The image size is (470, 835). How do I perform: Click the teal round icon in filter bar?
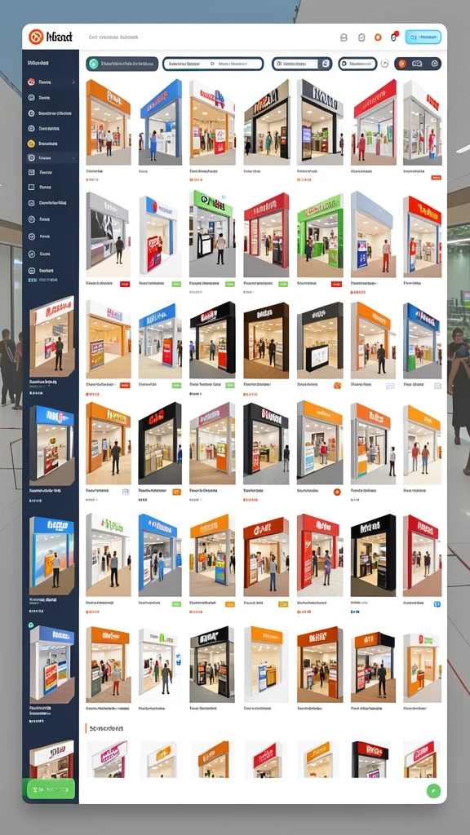pyautogui.click(x=94, y=64)
